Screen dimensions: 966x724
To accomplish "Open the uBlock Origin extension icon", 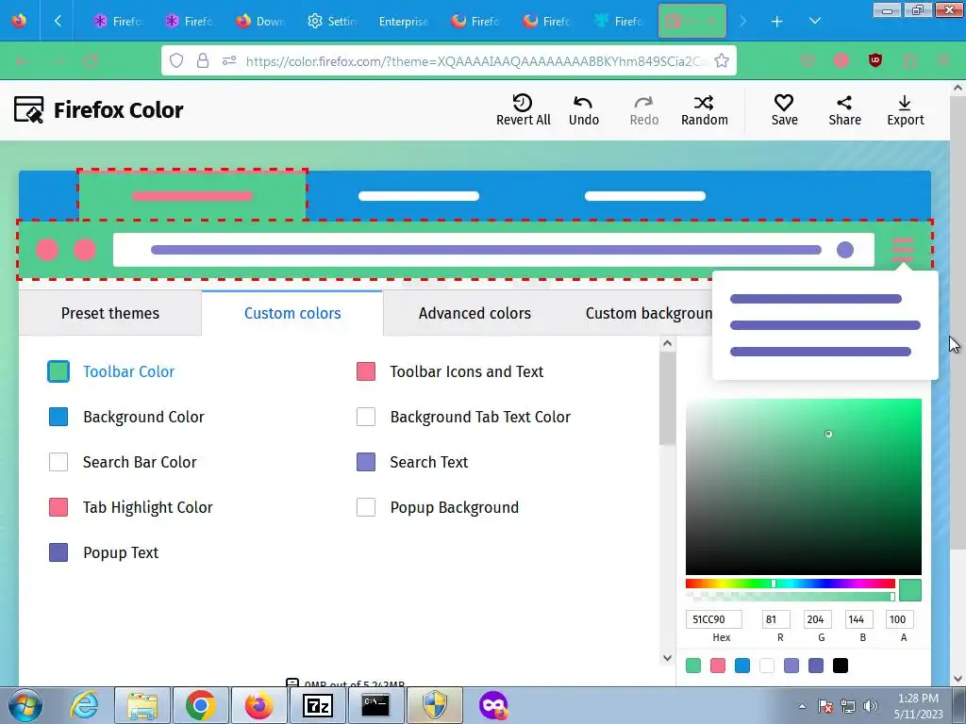I will [x=875, y=60].
